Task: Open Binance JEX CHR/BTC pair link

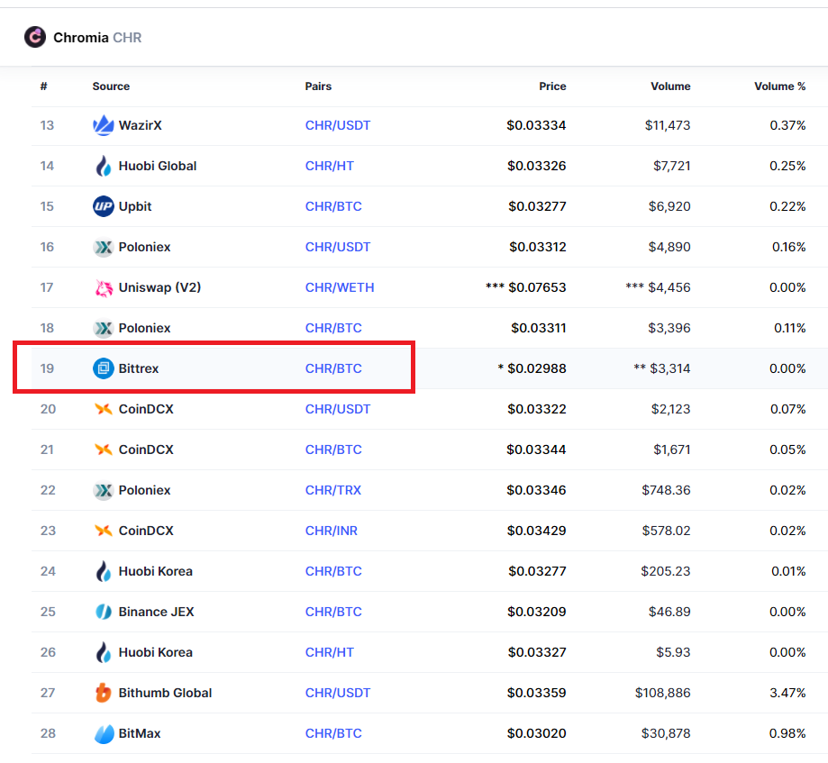Action: coord(333,612)
